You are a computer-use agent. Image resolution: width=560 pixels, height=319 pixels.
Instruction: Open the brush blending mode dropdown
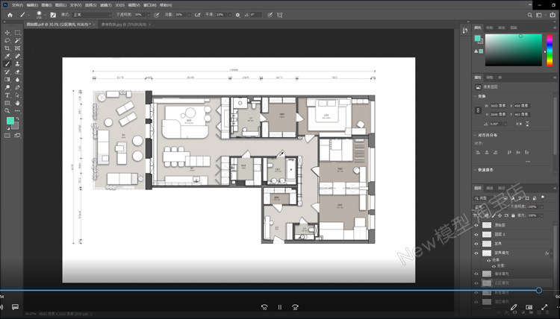90,14
